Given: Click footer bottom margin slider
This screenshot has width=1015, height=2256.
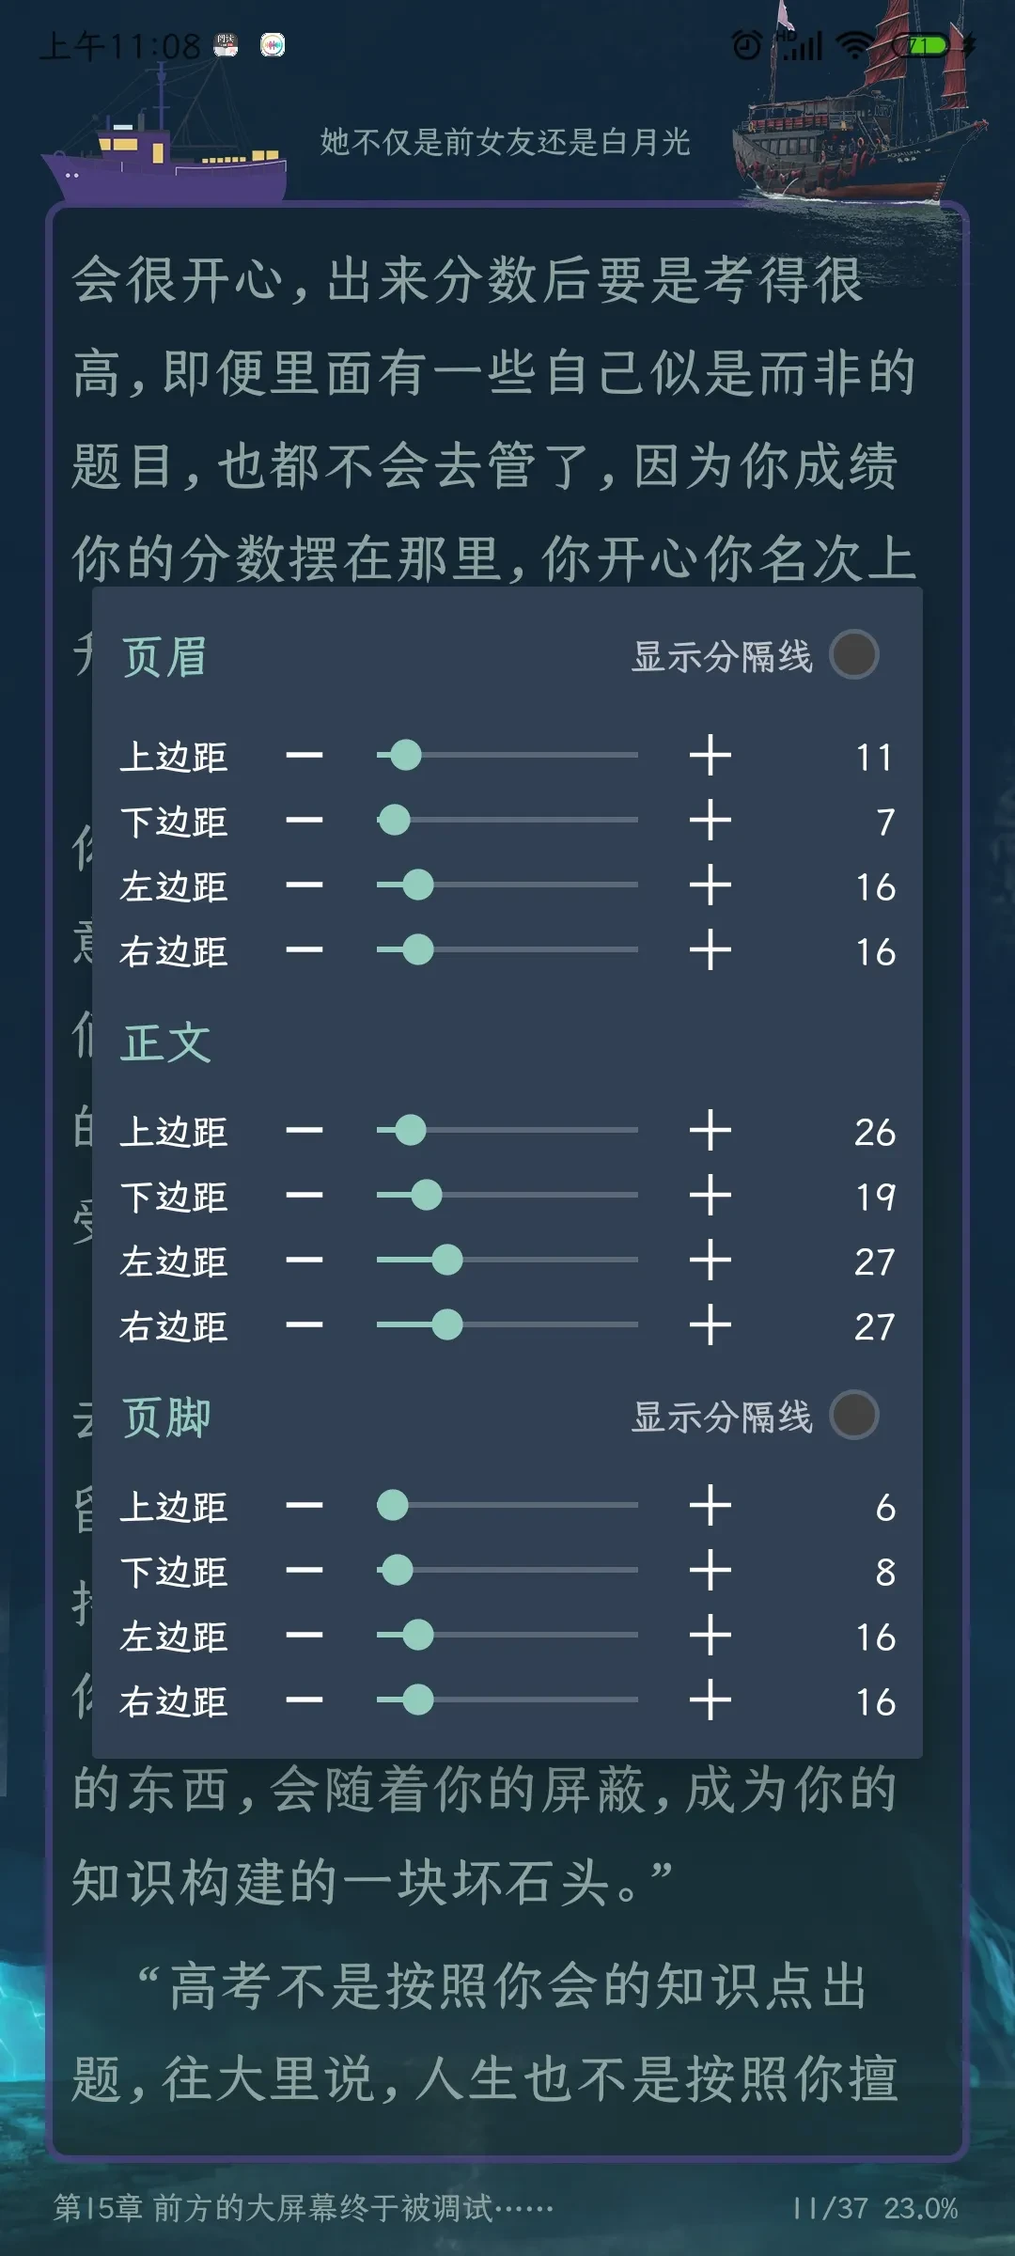Looking at the screenshot, I should 507,1570.
